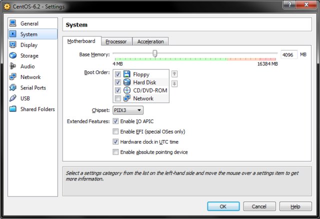Click the CD/DVD-ROM text in boot order
Screen dimensions: 320x219
tap(150, 90)
